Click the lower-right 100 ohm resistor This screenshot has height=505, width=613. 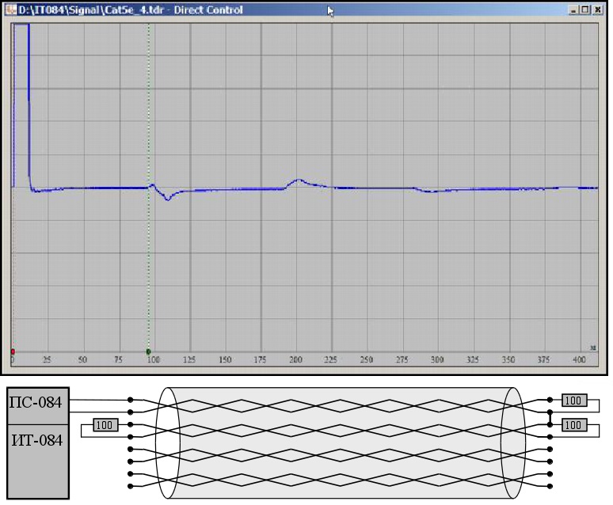tap(574, 425)
